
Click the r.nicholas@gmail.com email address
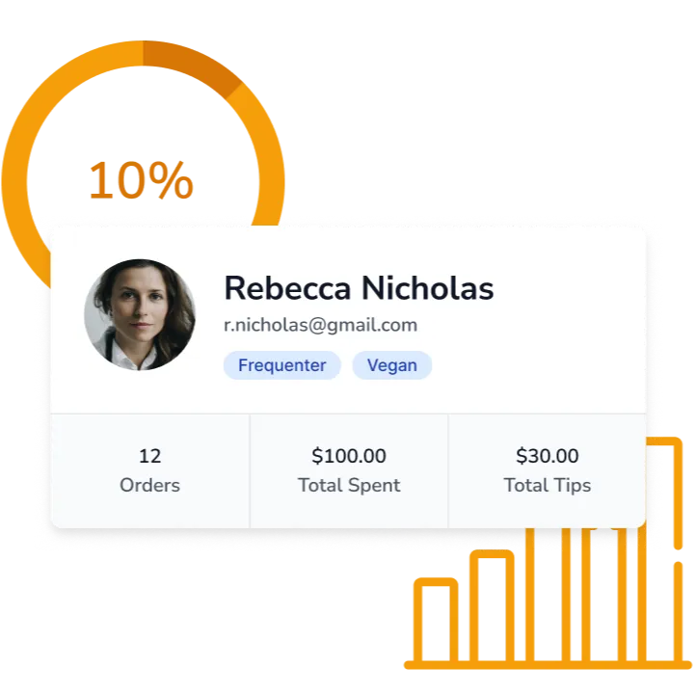pos(320,325)
